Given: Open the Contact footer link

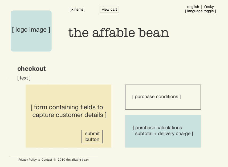Looking at the screenshot, I should click(47, 160).
